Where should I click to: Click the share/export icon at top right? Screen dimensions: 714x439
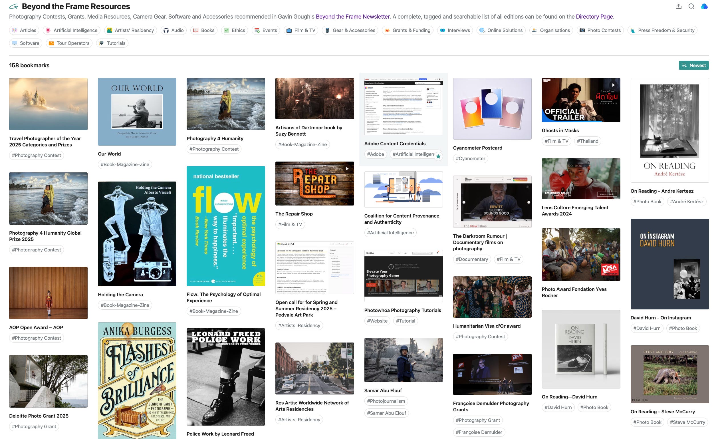point(678,6)
